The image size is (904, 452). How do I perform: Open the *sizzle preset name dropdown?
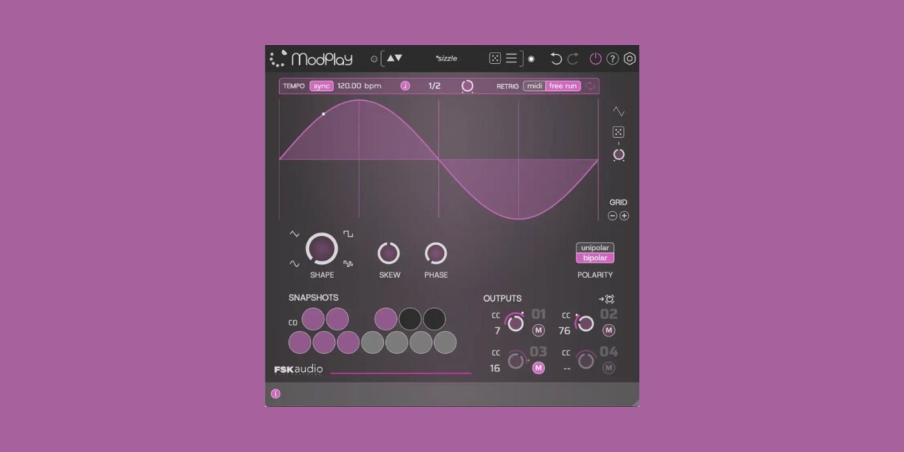(446, 59)
